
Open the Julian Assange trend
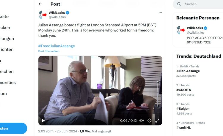[188, 71]
